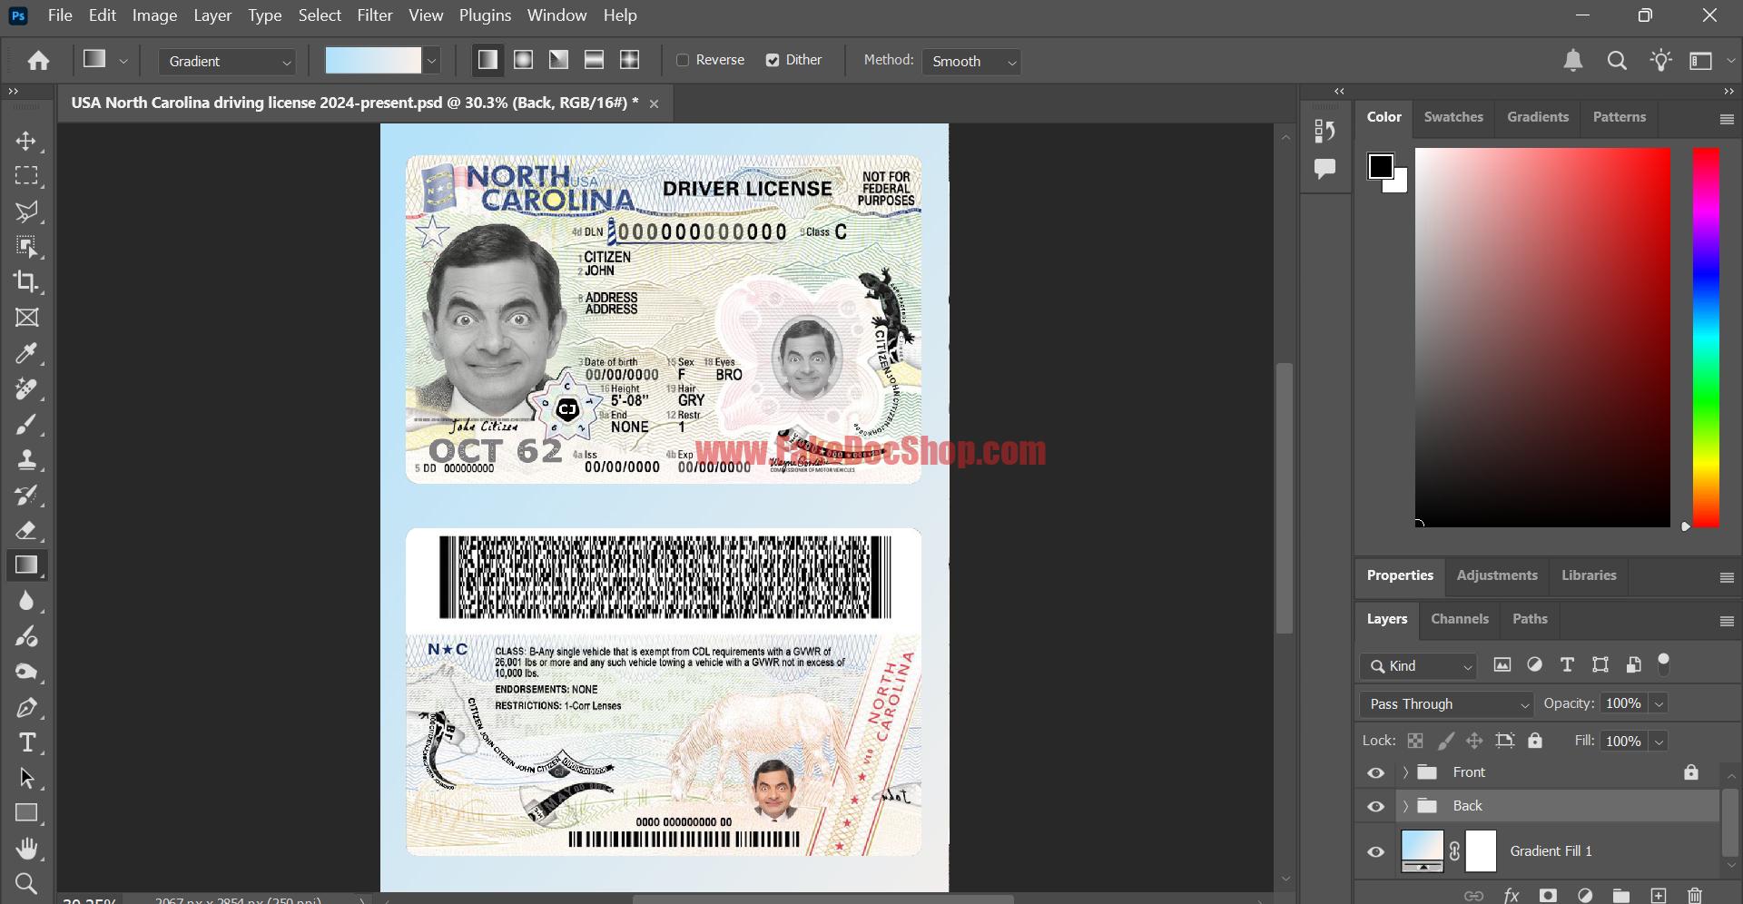1743x904 pixels.
Task: Open the Plugins menu
Action: [485, 15]
